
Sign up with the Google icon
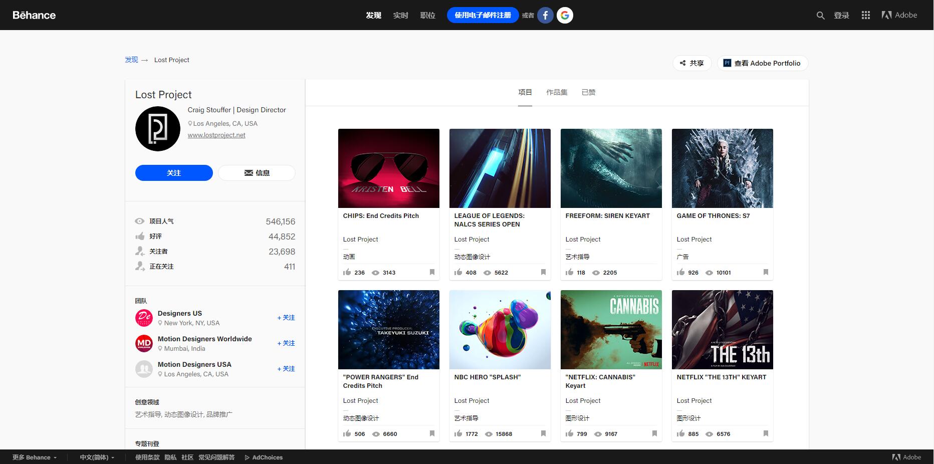(565, 15)
